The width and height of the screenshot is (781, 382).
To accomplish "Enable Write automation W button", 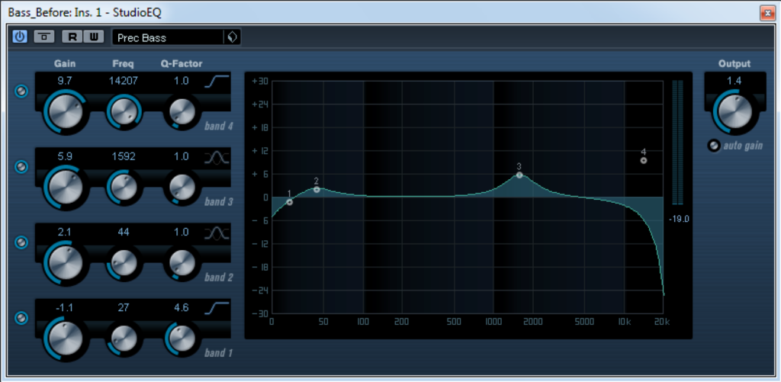I will click(93, 37).
